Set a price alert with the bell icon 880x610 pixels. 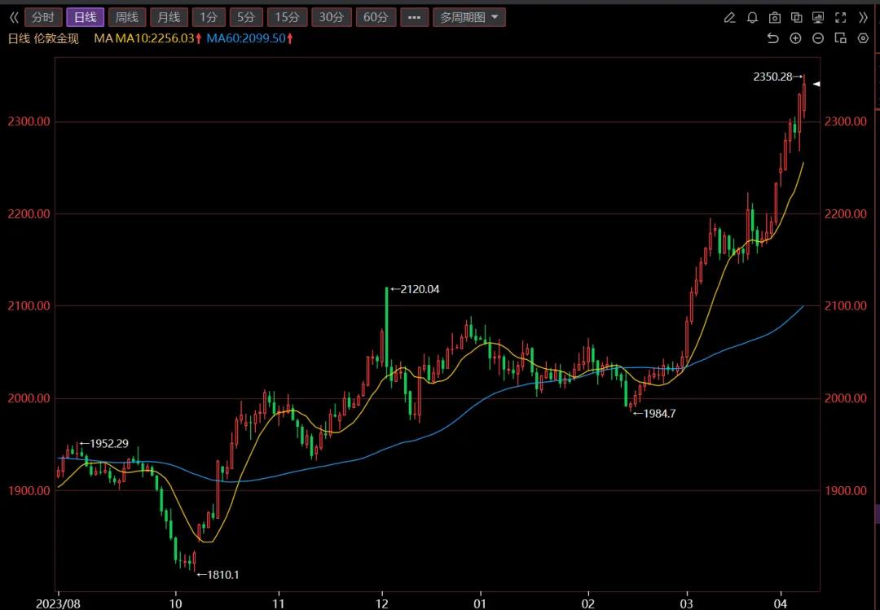[x=752, y=17]
